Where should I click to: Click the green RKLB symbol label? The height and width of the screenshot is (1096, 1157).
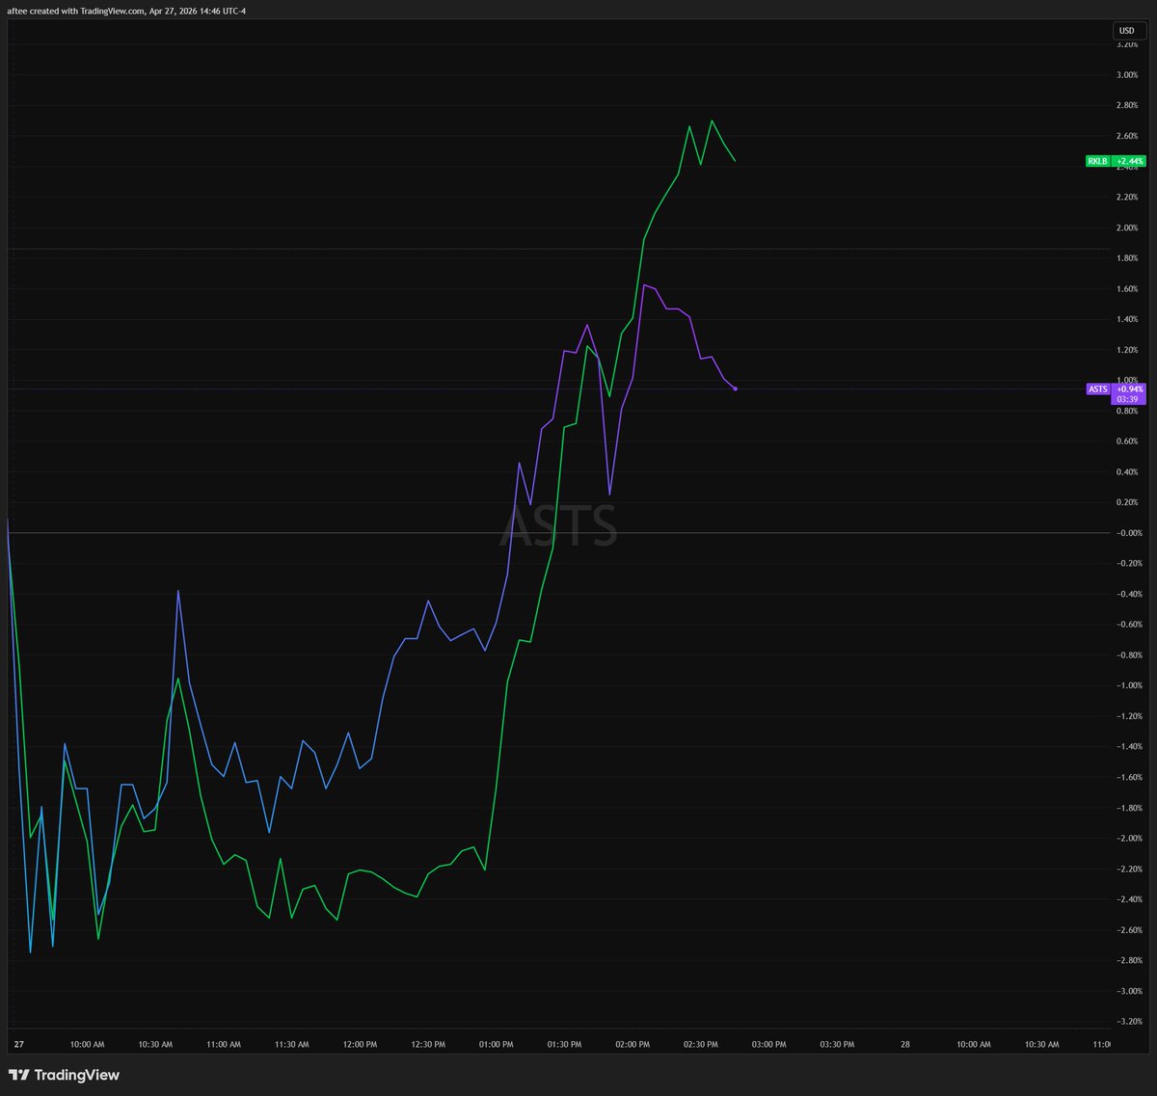point(1098,161)
